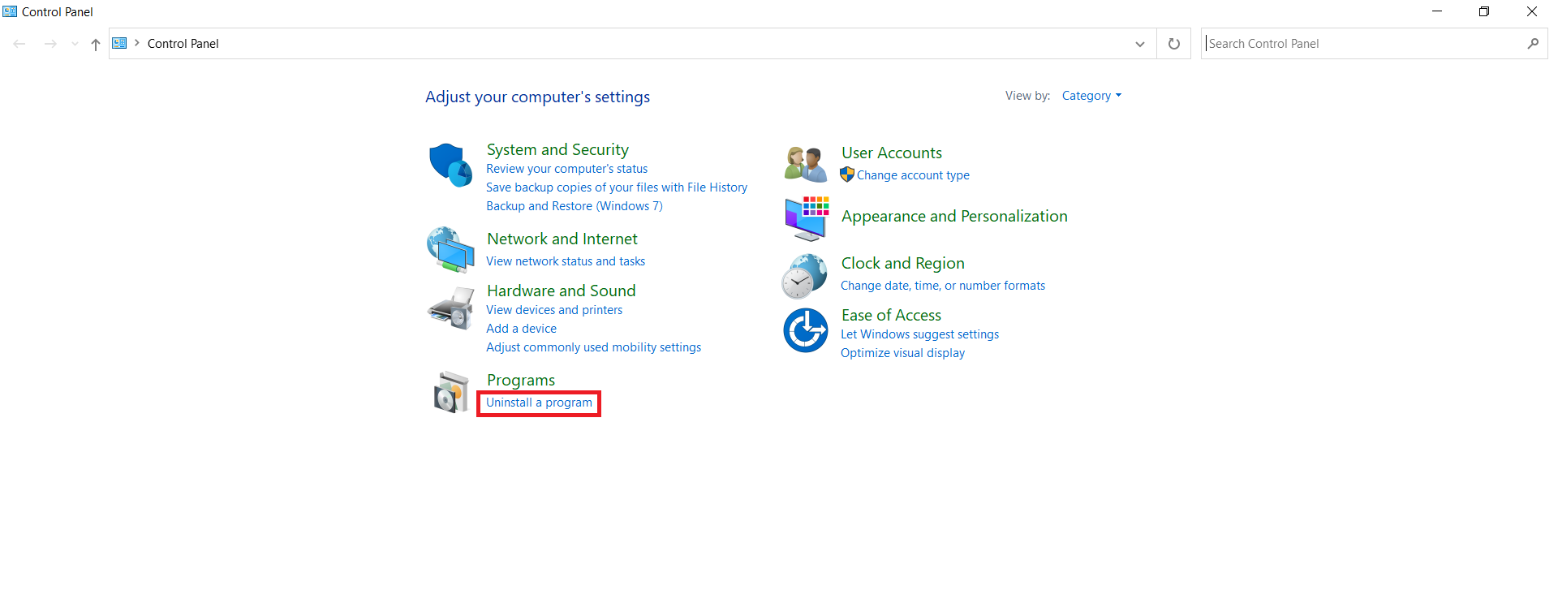Open Adjust commonly used mobility settings

coord(593,347)
